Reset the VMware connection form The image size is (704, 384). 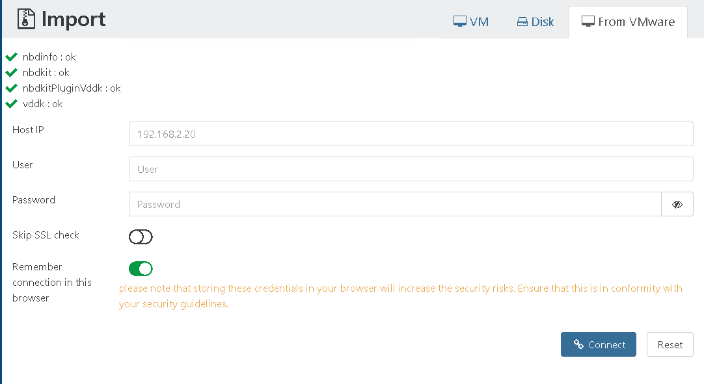tap(670, 344)
